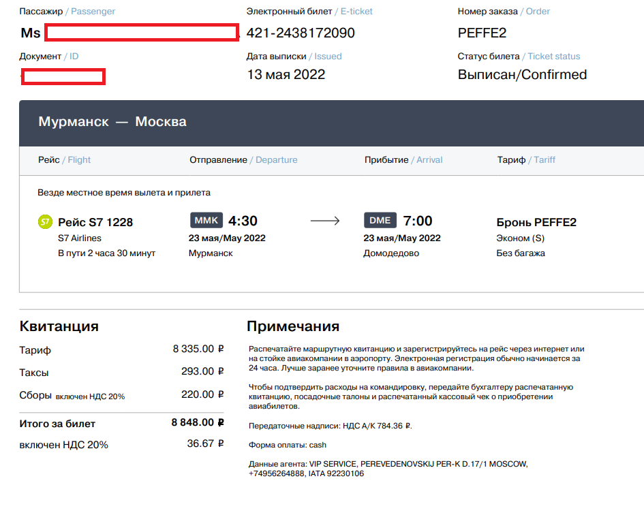The image size is (644, 515).
Task: Click the Рейс / Flight column header
Action: (65, 160)
